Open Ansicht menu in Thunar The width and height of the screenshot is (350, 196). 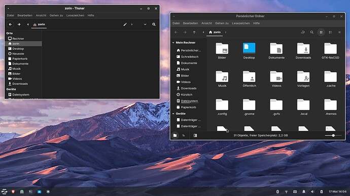[41, 15]
